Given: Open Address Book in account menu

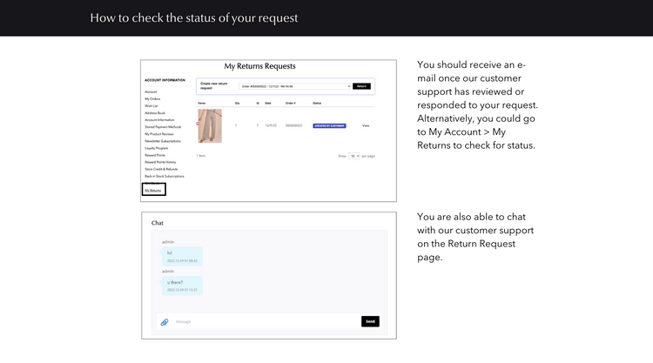Looking at the screenshot, I should (x=153, y=112).
